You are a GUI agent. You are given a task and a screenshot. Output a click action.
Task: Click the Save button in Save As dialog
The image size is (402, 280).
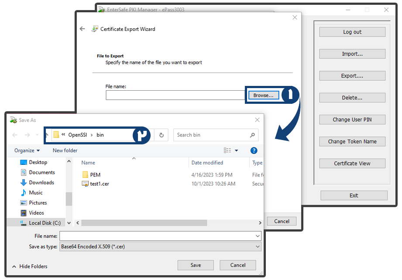pyautogui.click(x=196, y=265)
